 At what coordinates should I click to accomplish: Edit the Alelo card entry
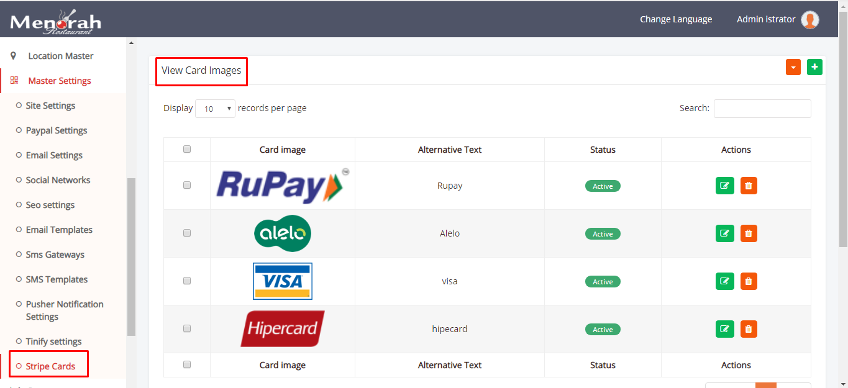point(724,233)
